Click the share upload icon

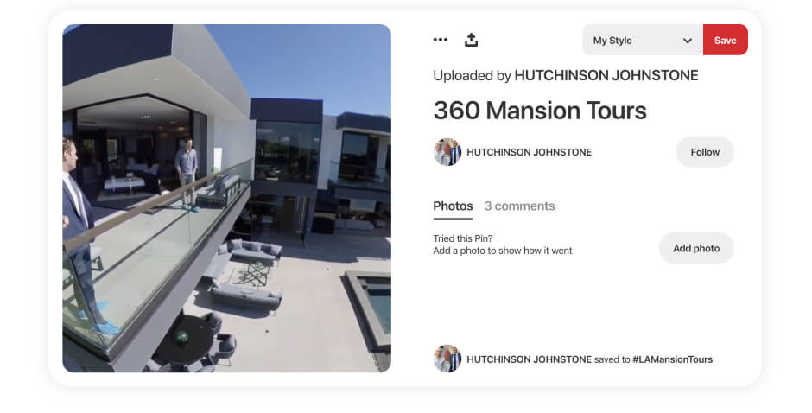(x=471, y=40)
